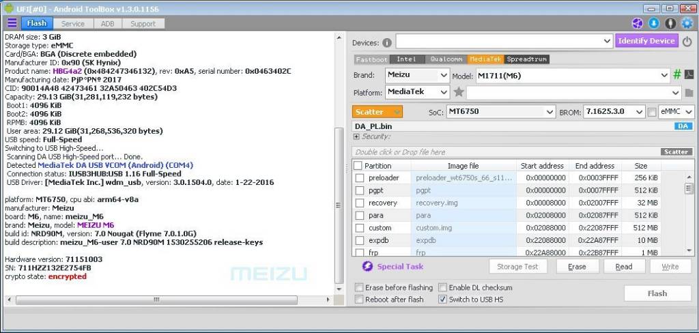The width and height of the screenshot is (699, 333).
Task: Open the PDF manual icon beside Model
Action: [x=689, y=75]
